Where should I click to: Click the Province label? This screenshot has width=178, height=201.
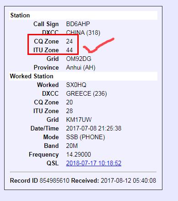click(x=46, y=67)
